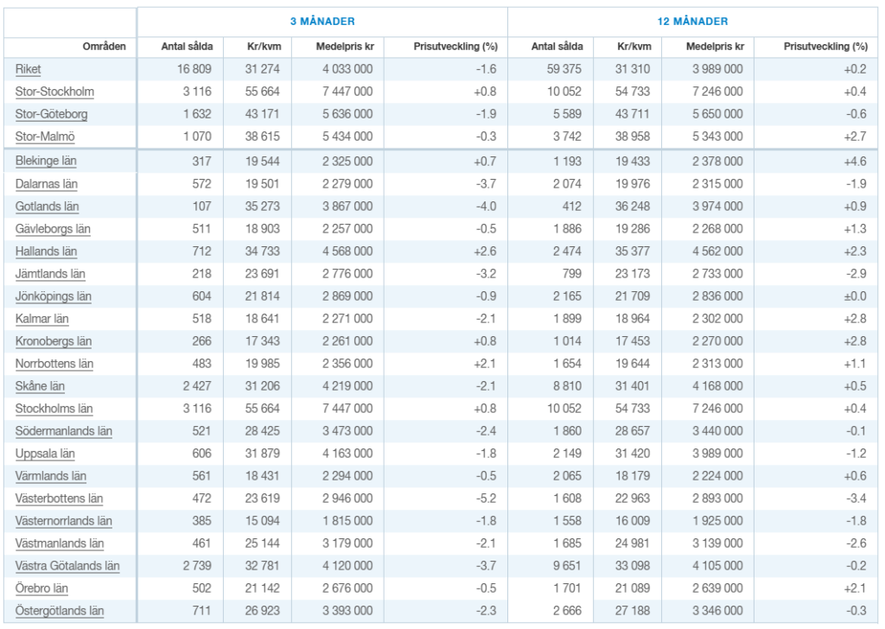Image resolution: width=885 pixels, height=629 pixels.
Task: Click the 12 MÅNADER column group header
Action: (x=692, y=22)
